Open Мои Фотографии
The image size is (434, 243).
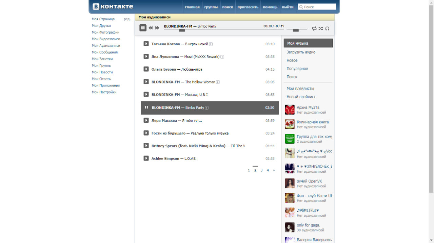coord(105,32)
